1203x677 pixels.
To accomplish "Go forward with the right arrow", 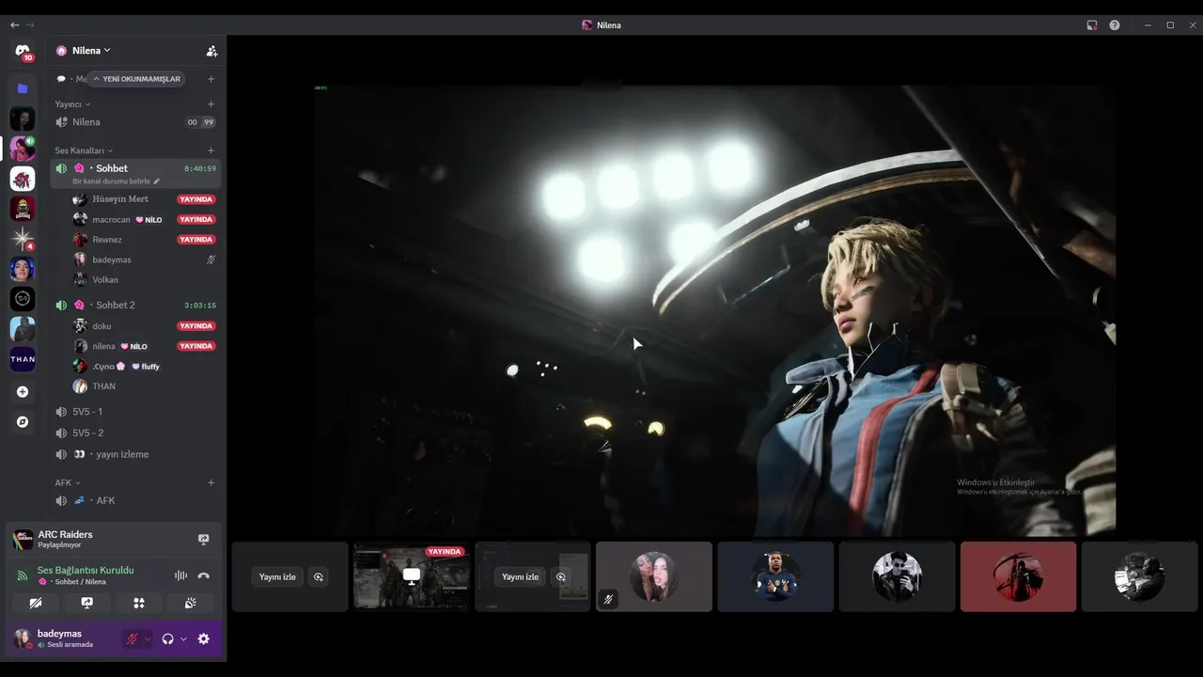I will (30, 25).
